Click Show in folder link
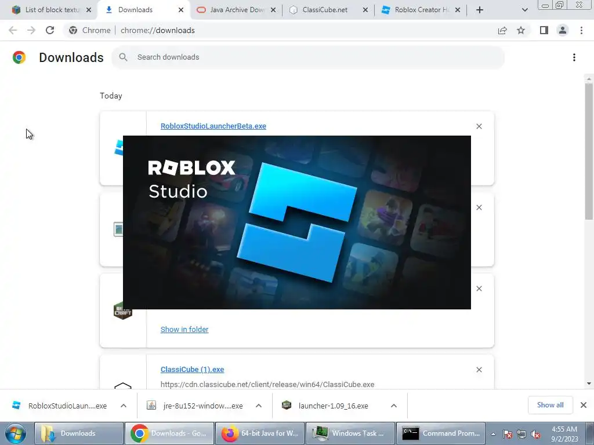The image size is (594, 445). point(184,329)
